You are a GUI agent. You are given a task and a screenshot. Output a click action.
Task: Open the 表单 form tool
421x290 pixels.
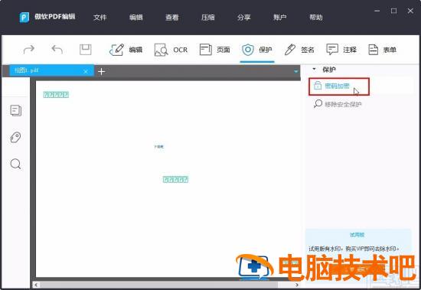click(x=382, y=50)
